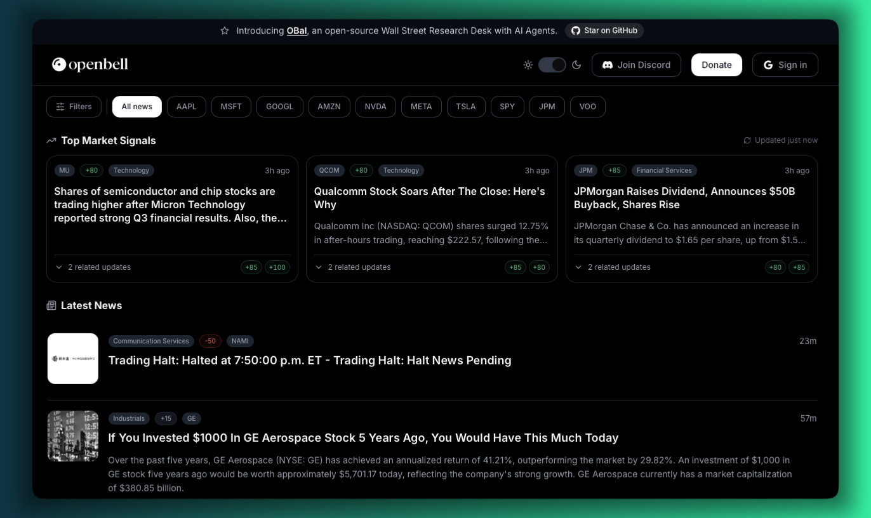Open the OBal link in banner
The height and width of the screenshot is (518, 871).
click(x=296, y=30)
